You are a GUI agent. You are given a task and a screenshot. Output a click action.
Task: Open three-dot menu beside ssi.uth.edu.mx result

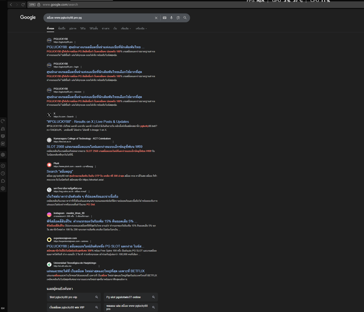pos(99,266)
